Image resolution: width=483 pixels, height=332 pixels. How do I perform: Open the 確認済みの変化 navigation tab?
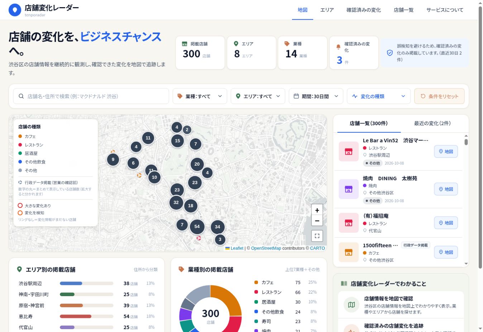click(364, 10)
